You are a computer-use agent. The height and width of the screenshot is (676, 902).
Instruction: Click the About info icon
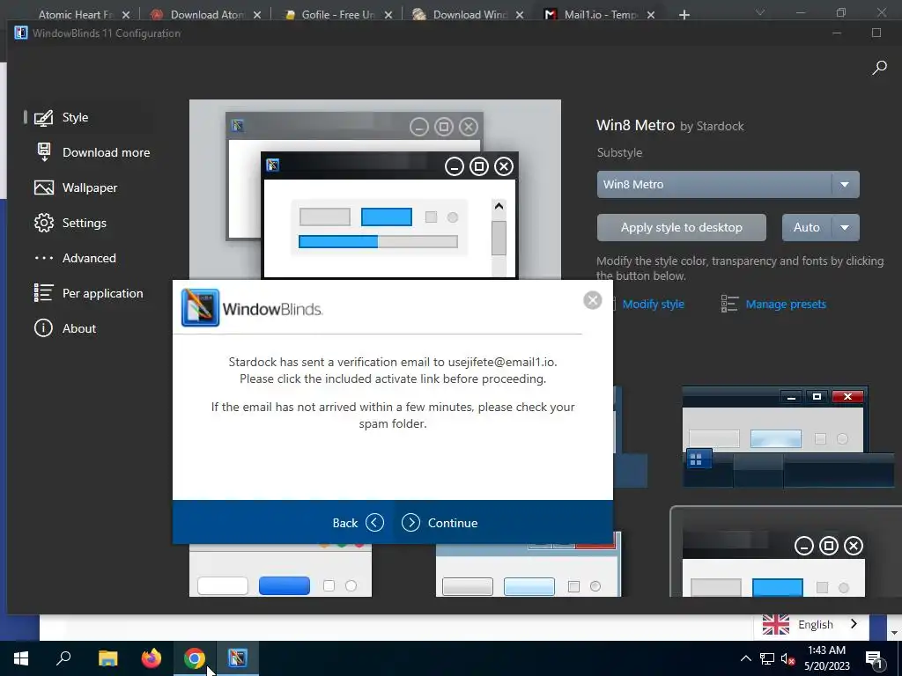click(x=44, y=328)
